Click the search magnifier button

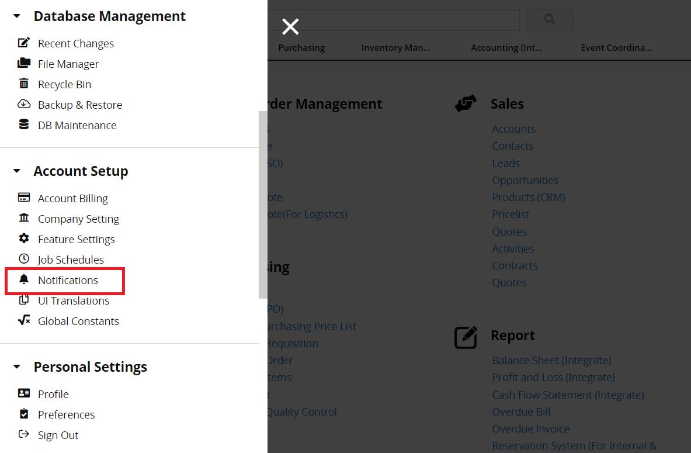[550, 19]
